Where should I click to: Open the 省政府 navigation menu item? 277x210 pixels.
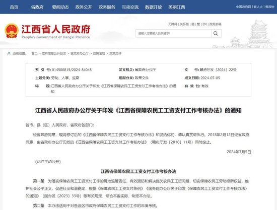(37, 7)
